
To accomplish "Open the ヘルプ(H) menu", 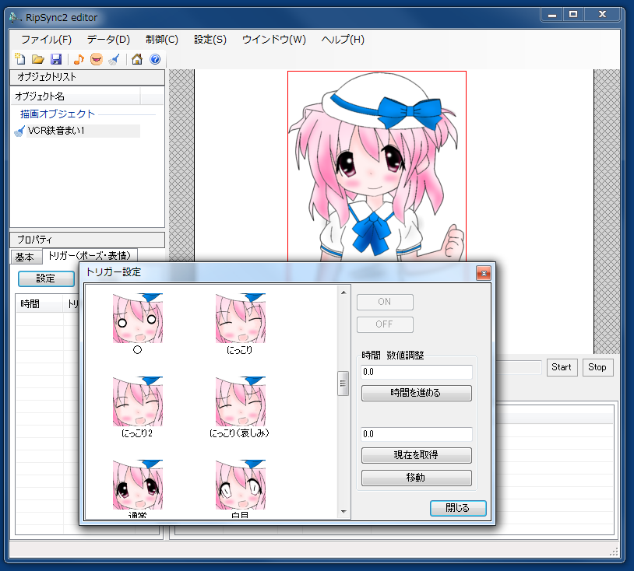I will (343, 40).
